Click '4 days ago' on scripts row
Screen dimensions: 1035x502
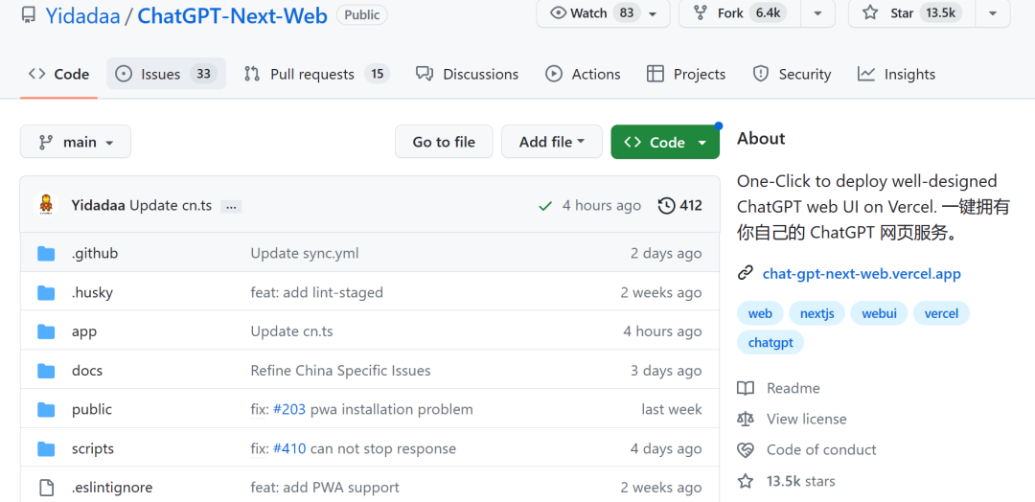click(666, 449)
